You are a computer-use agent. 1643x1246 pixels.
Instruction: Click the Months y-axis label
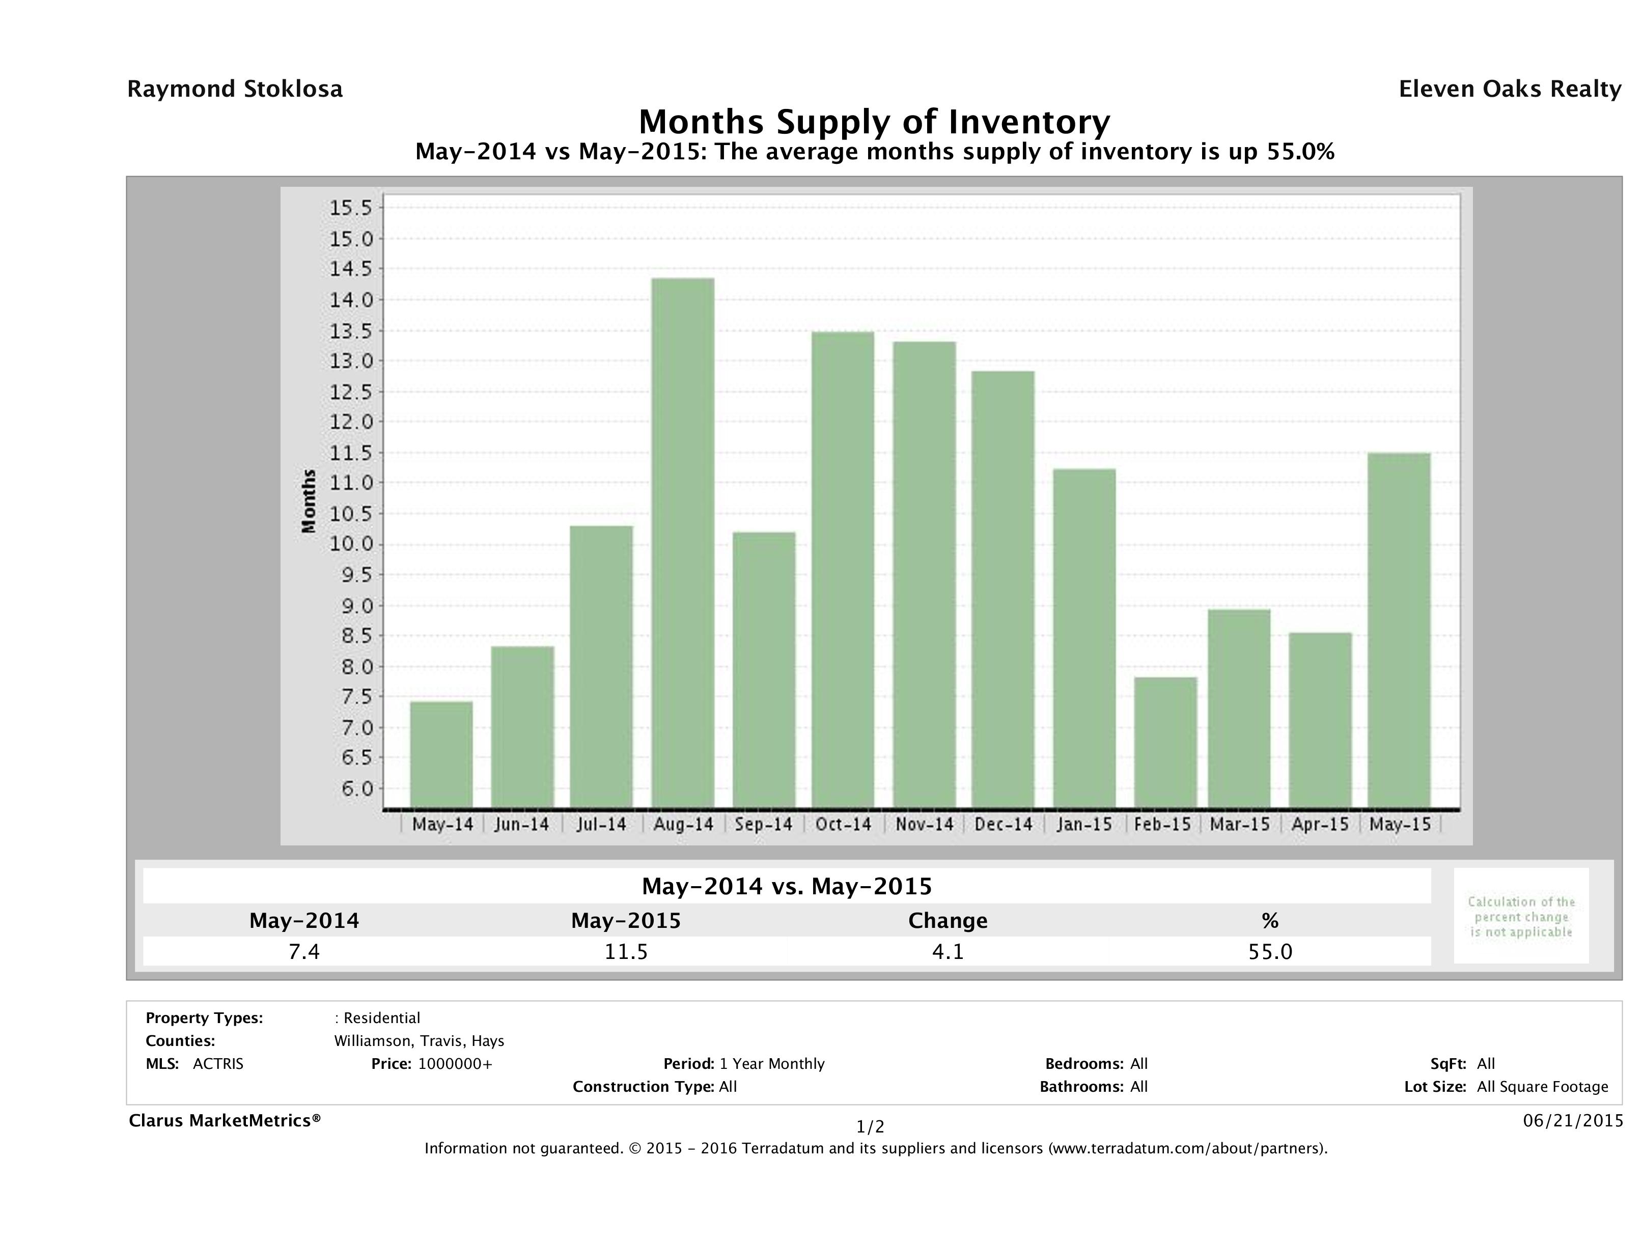click(309, 501)
